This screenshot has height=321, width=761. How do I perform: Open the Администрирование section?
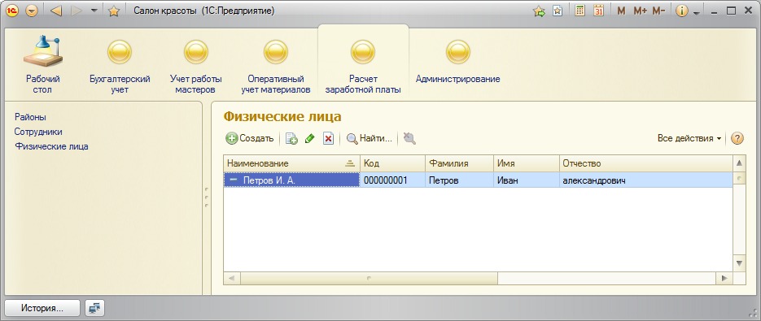coord(457,62)
